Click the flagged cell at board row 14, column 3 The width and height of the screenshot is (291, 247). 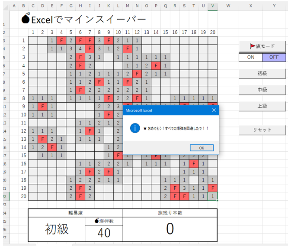[52, 147]
